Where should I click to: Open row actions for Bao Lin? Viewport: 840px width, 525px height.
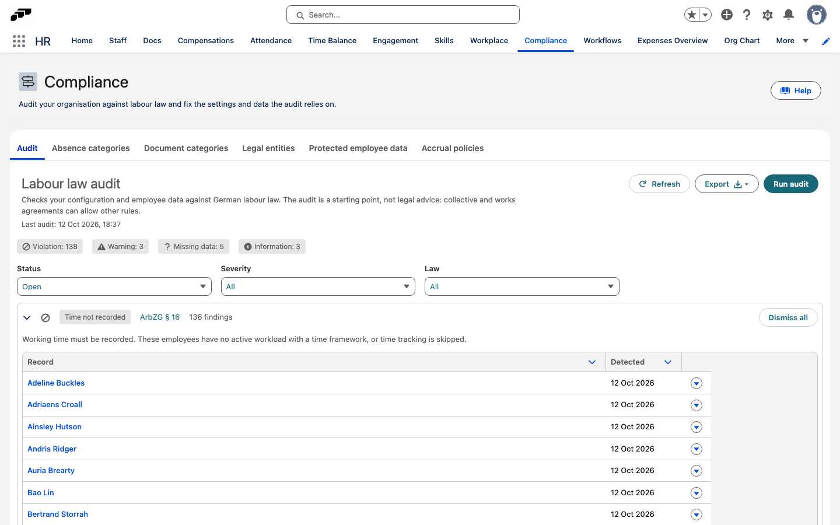[x=696, y=493]
